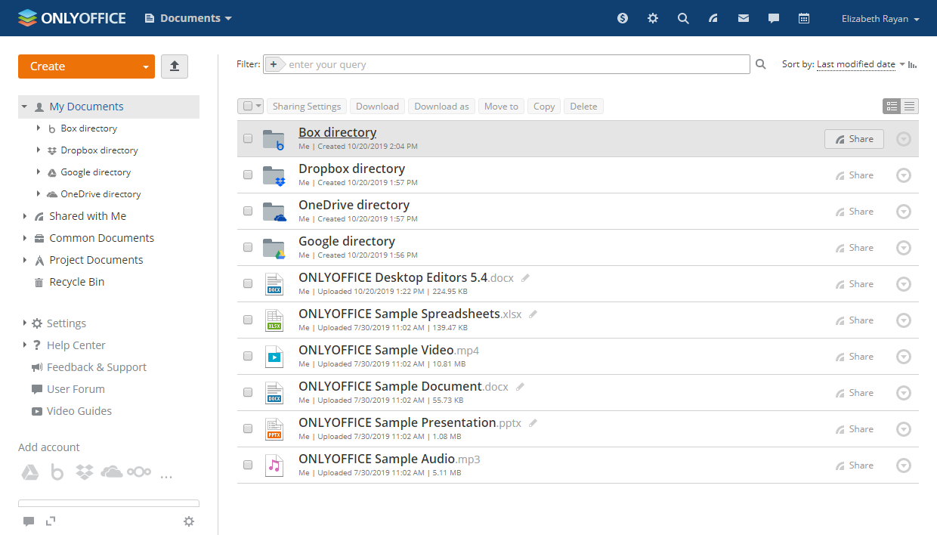Open Feedback & Support link
The width and height of the screenshot is (937, 535).
[97, 367]
